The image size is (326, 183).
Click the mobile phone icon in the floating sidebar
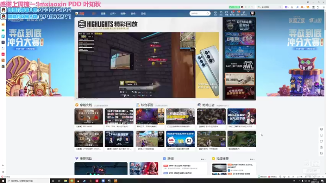click(x=321, y=135)
